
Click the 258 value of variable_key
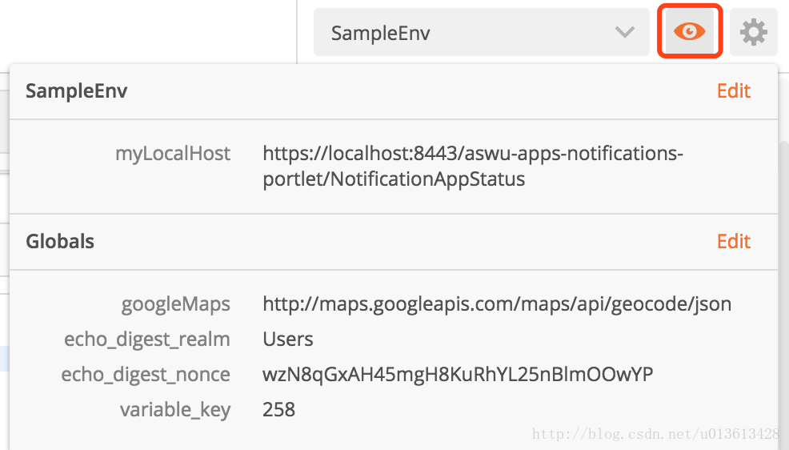(x=278, y=410)
